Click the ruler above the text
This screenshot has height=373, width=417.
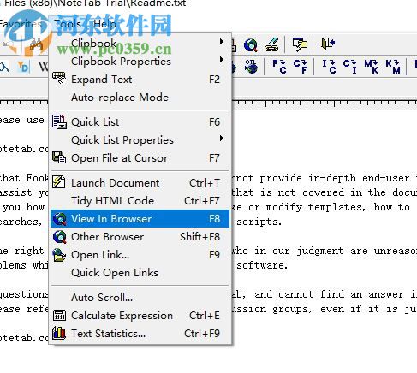click(x=324, y=104)
